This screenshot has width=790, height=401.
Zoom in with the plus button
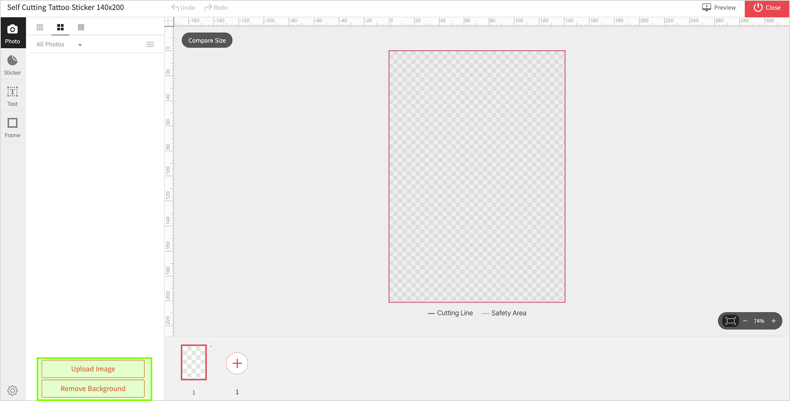(x=774, y=321)
